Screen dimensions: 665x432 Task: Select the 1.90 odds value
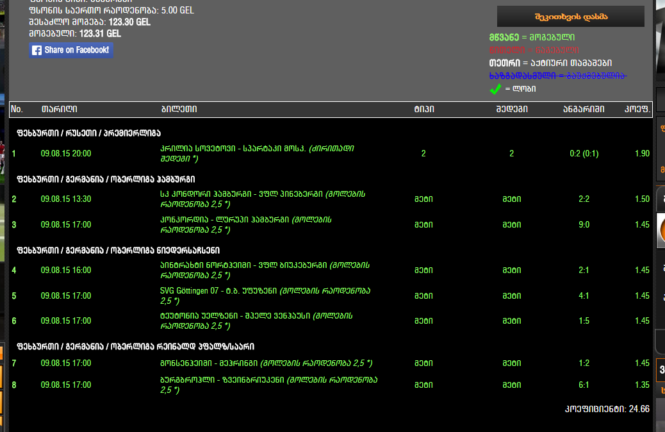tap(642, 154)
